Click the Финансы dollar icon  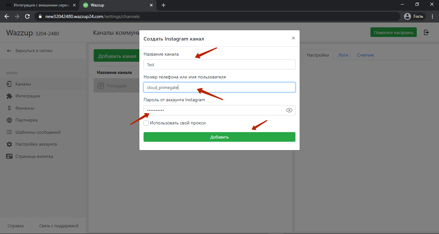[x=9, y=108]
